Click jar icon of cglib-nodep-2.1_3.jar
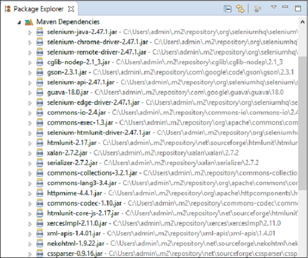 pos(40,62)
